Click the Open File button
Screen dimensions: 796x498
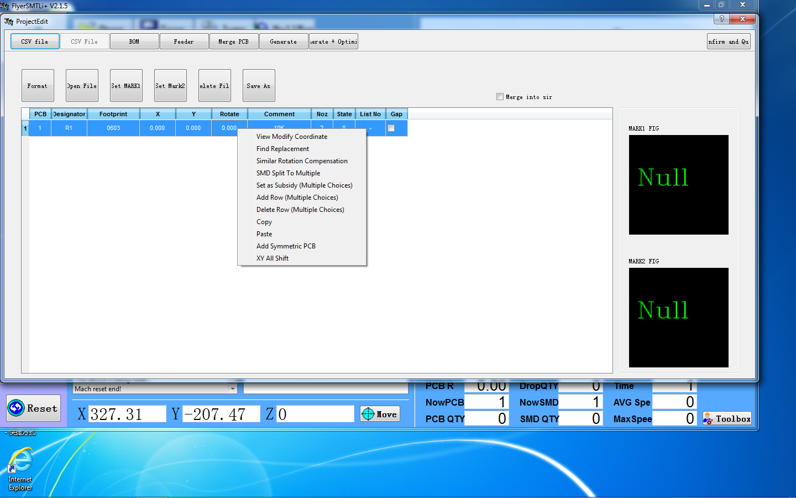[82, 86]
